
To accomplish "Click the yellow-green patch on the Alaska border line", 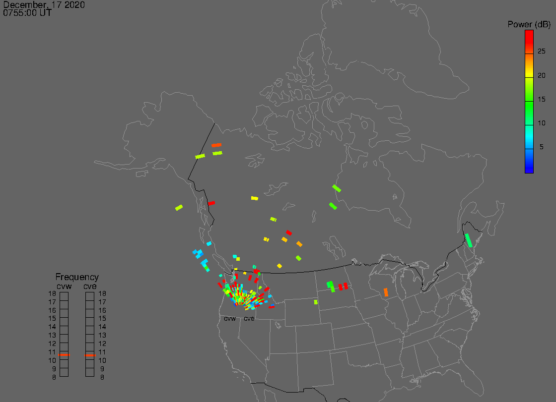I will point(200,156).
